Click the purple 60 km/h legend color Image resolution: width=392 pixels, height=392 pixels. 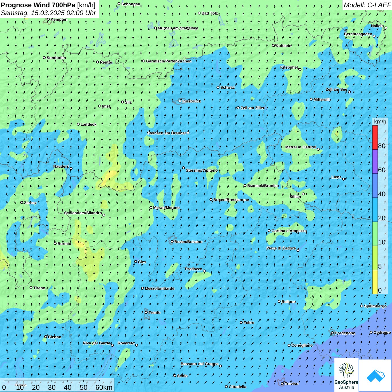tap(375, 162)
